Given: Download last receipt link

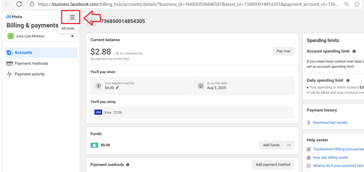Looking at the screenshot, I should 330,123.
